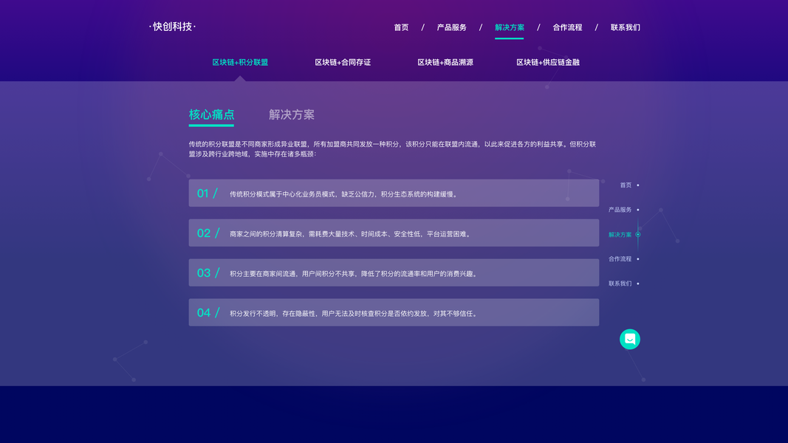Switch to 区块链+合同存证 sub-tab
This screenshot has height=443, width=788.
343,62
